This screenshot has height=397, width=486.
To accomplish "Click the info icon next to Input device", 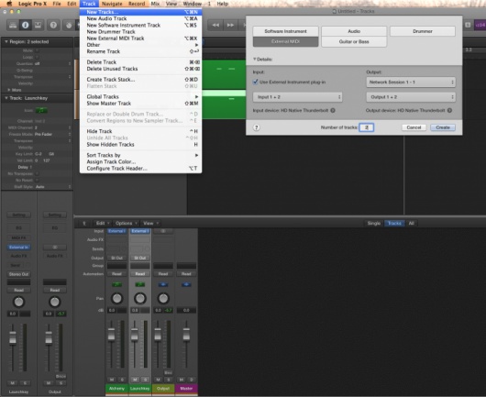I will (x=333, y=110).
